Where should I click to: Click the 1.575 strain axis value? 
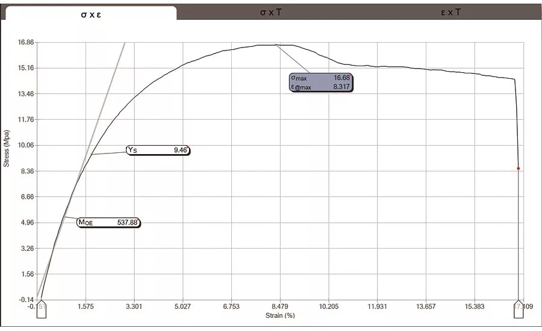click(86, 306)
